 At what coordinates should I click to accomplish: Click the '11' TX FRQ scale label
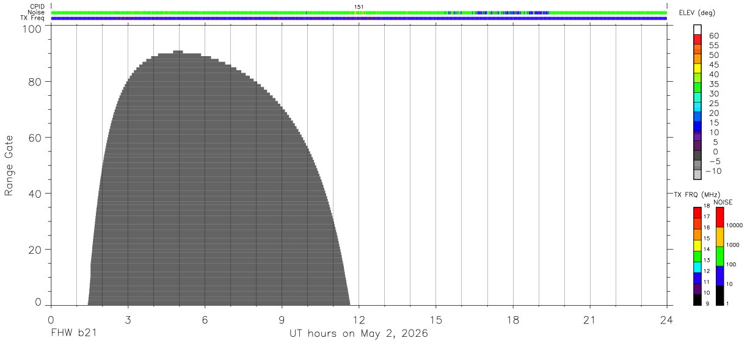(706, 282)
